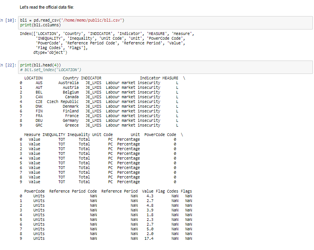The height and width of the screenshot is (250, 314).
Task: Click the 'DEU' location code
Action: click(39, 121)
